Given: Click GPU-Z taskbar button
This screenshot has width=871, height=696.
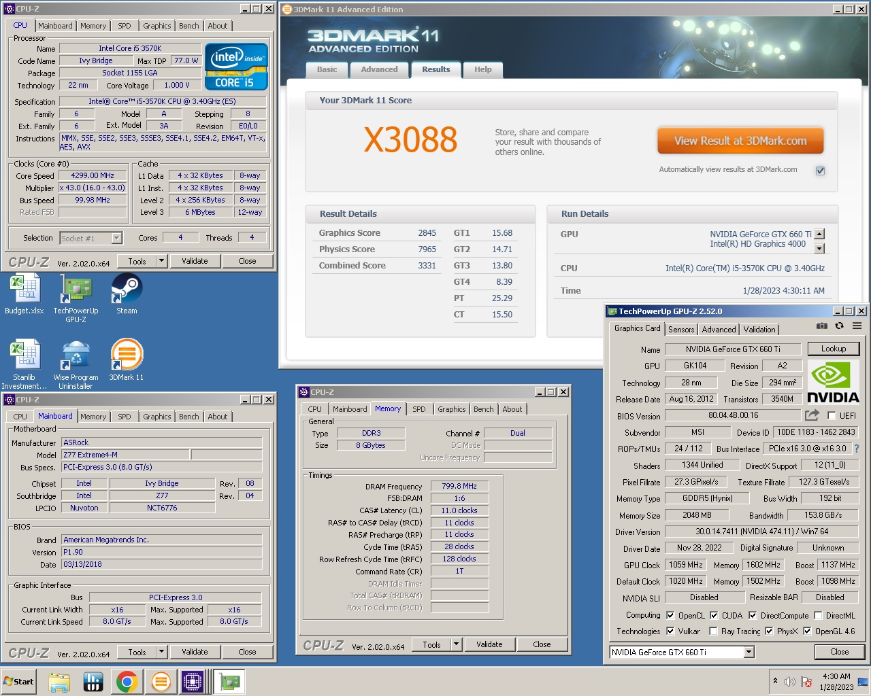Looking at the screenshot, I should click(229, 682).
